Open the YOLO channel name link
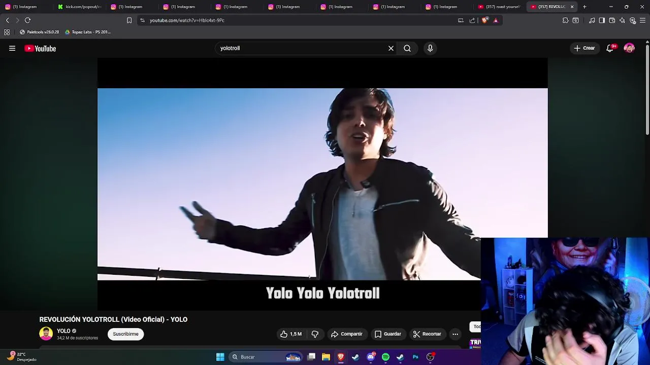The image size is (650, 365). pyautogui.click(x=63, y=331)
